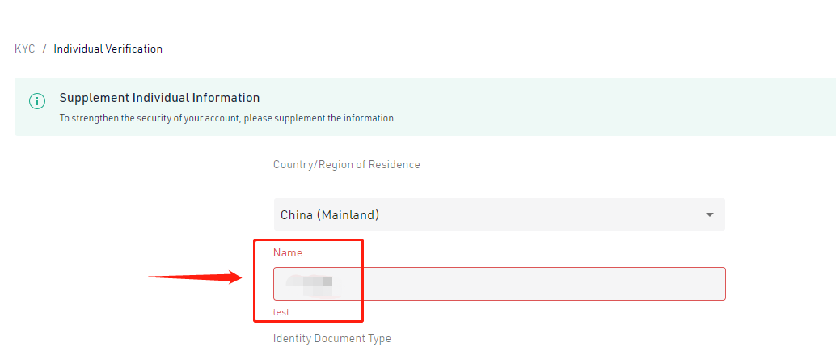Click the account security notice sentence
This screenshot has height=347, width=836.
pyautogui.click(x=228, y=118)
